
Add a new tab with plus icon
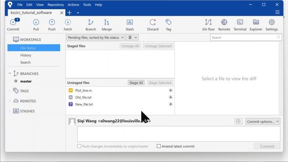coord(69,13)
